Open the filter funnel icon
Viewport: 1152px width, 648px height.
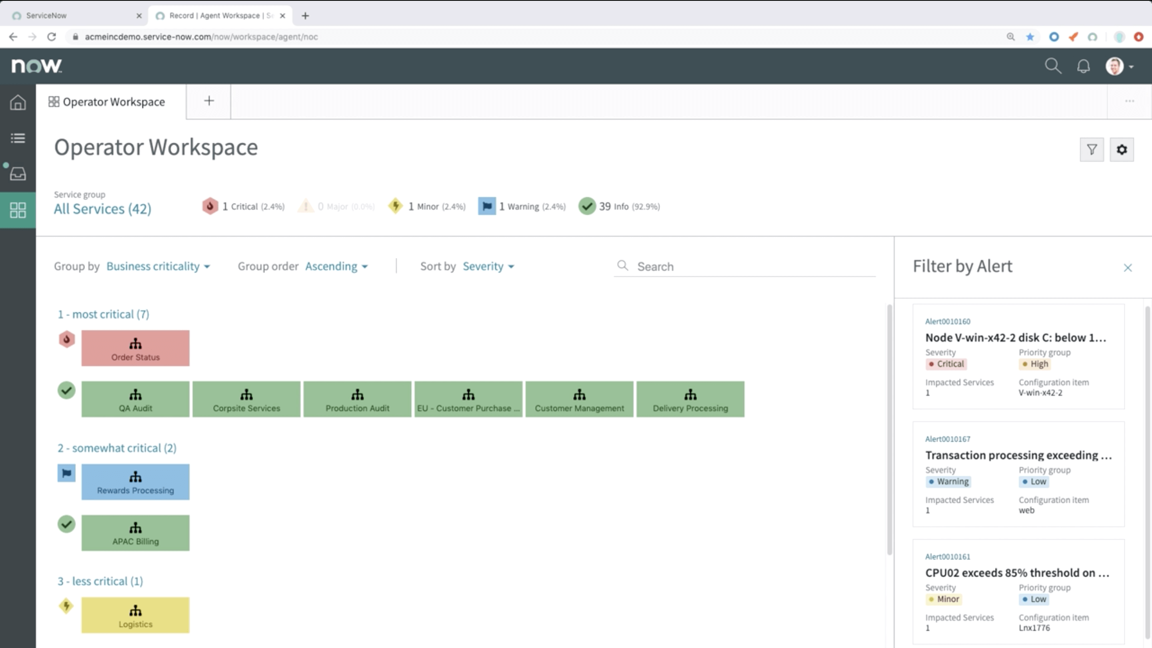[x=1092, y=149]
